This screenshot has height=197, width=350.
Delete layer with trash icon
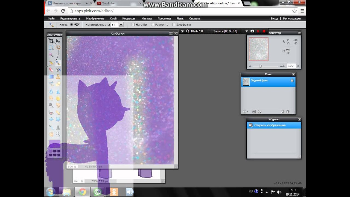[288, 112]
